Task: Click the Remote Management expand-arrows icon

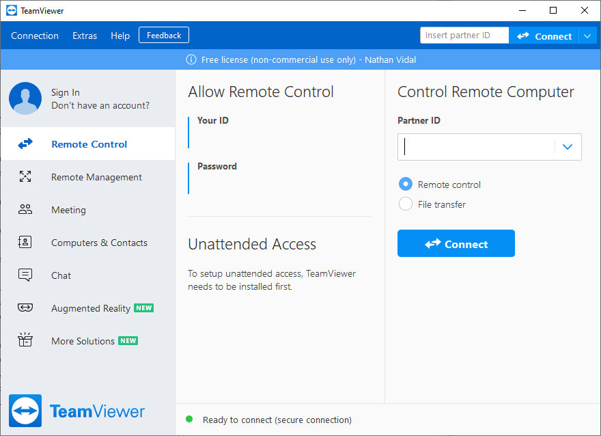Action: click(25, 177)
